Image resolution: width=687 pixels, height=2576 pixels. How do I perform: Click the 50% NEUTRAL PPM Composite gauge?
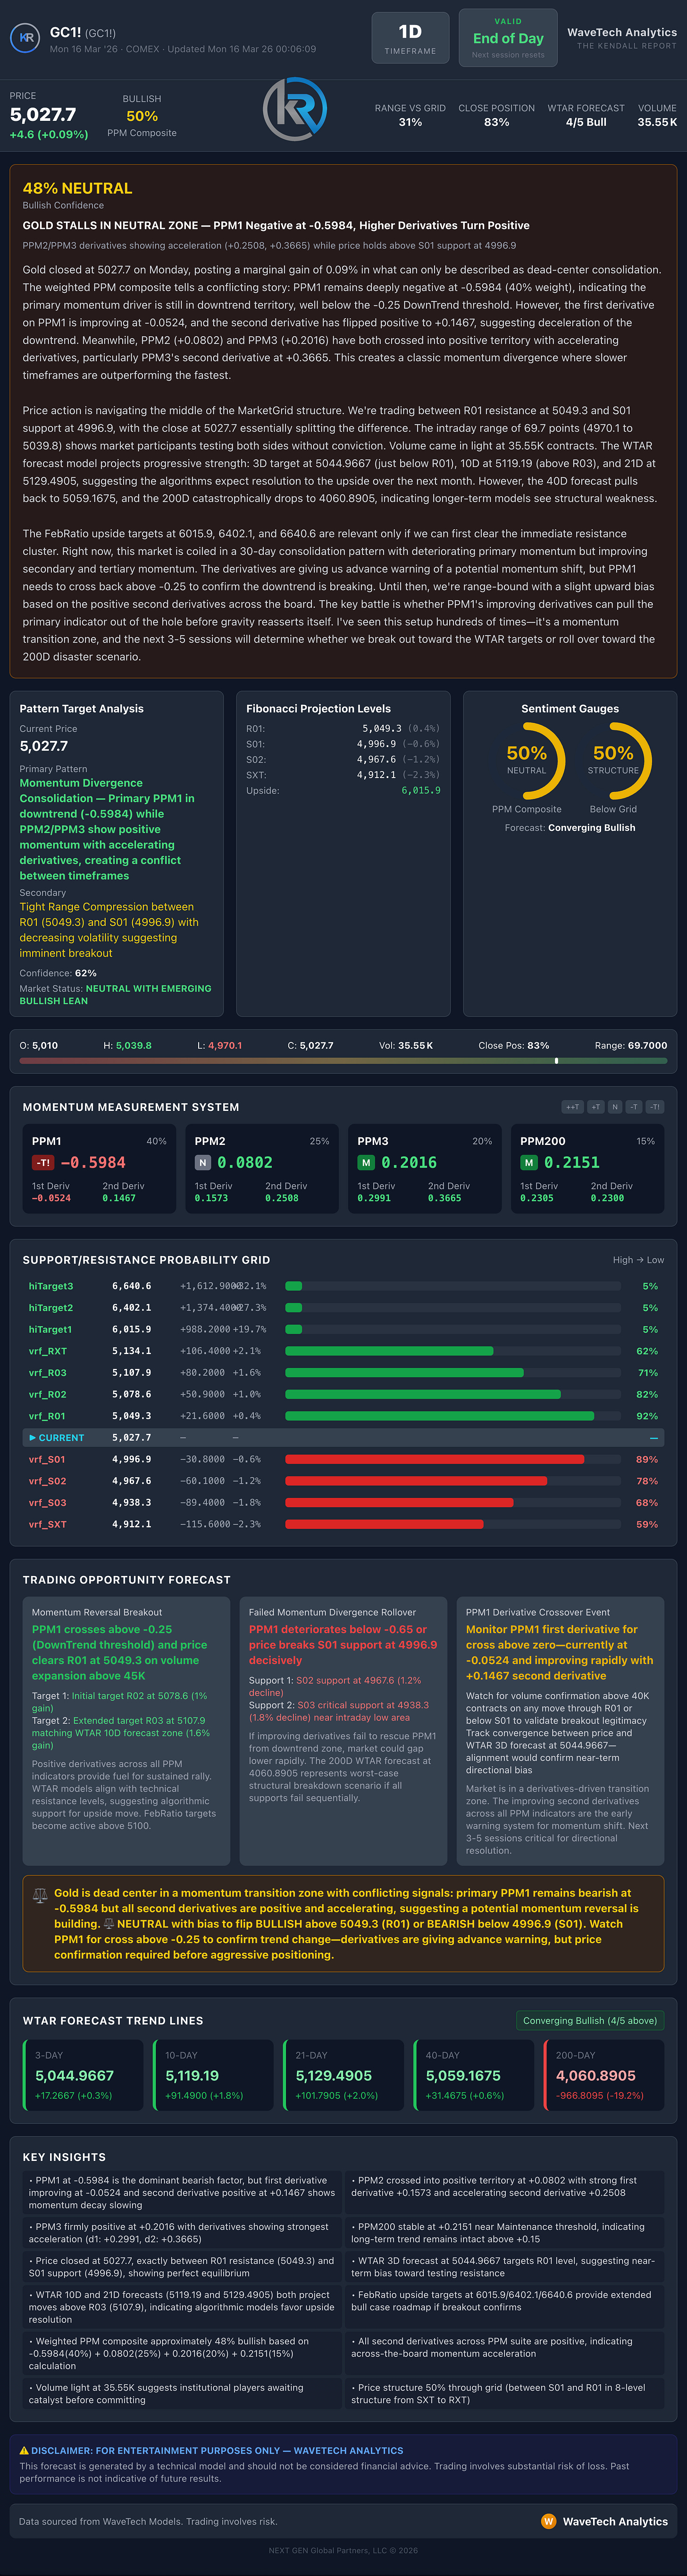[527, 761]
